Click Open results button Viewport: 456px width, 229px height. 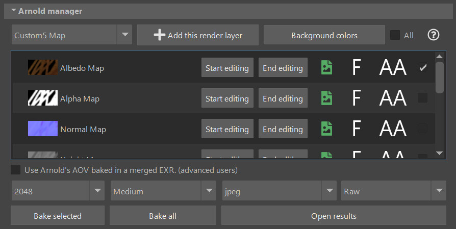pyautogui.click(x=334, y=215)
